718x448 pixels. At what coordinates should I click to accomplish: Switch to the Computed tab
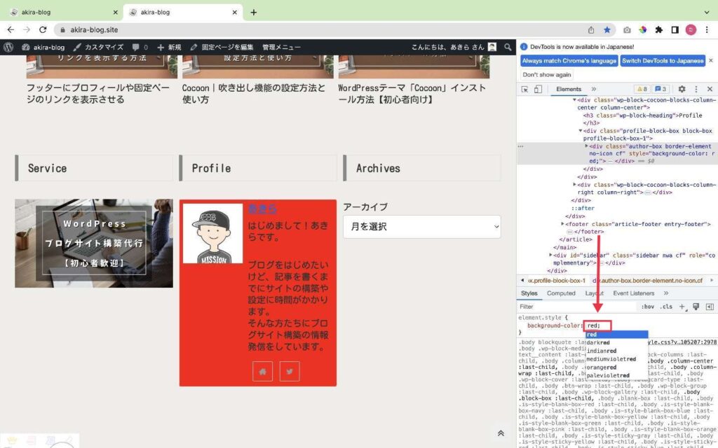[x=561, y=293]
